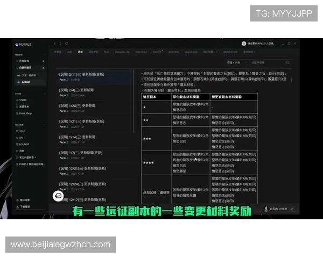Open the tab marked with red dot

157,52
